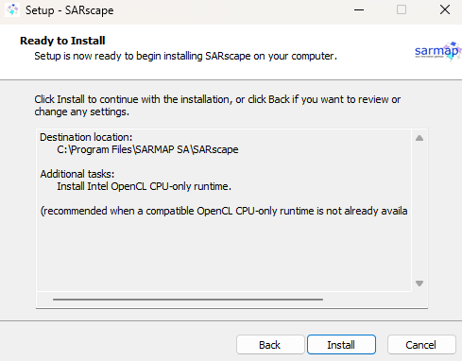Cancel the SARscape setup

pyautogui.click(x=421, y=345)
